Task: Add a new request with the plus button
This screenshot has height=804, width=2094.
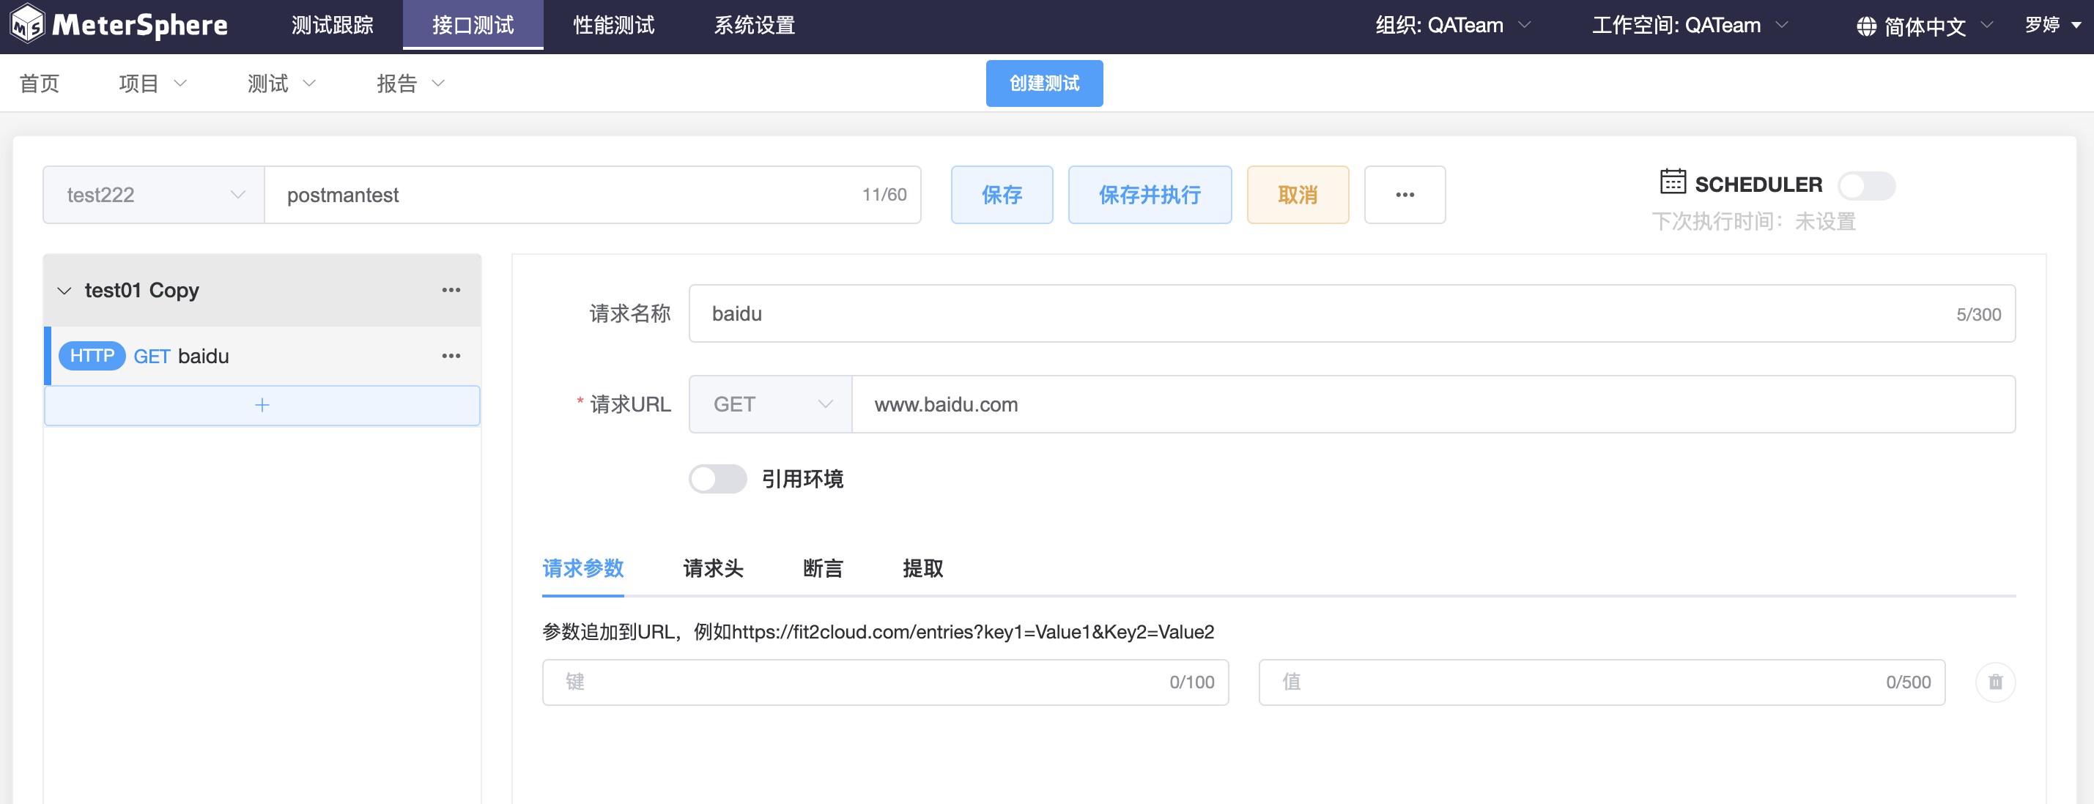Action: 262,405
